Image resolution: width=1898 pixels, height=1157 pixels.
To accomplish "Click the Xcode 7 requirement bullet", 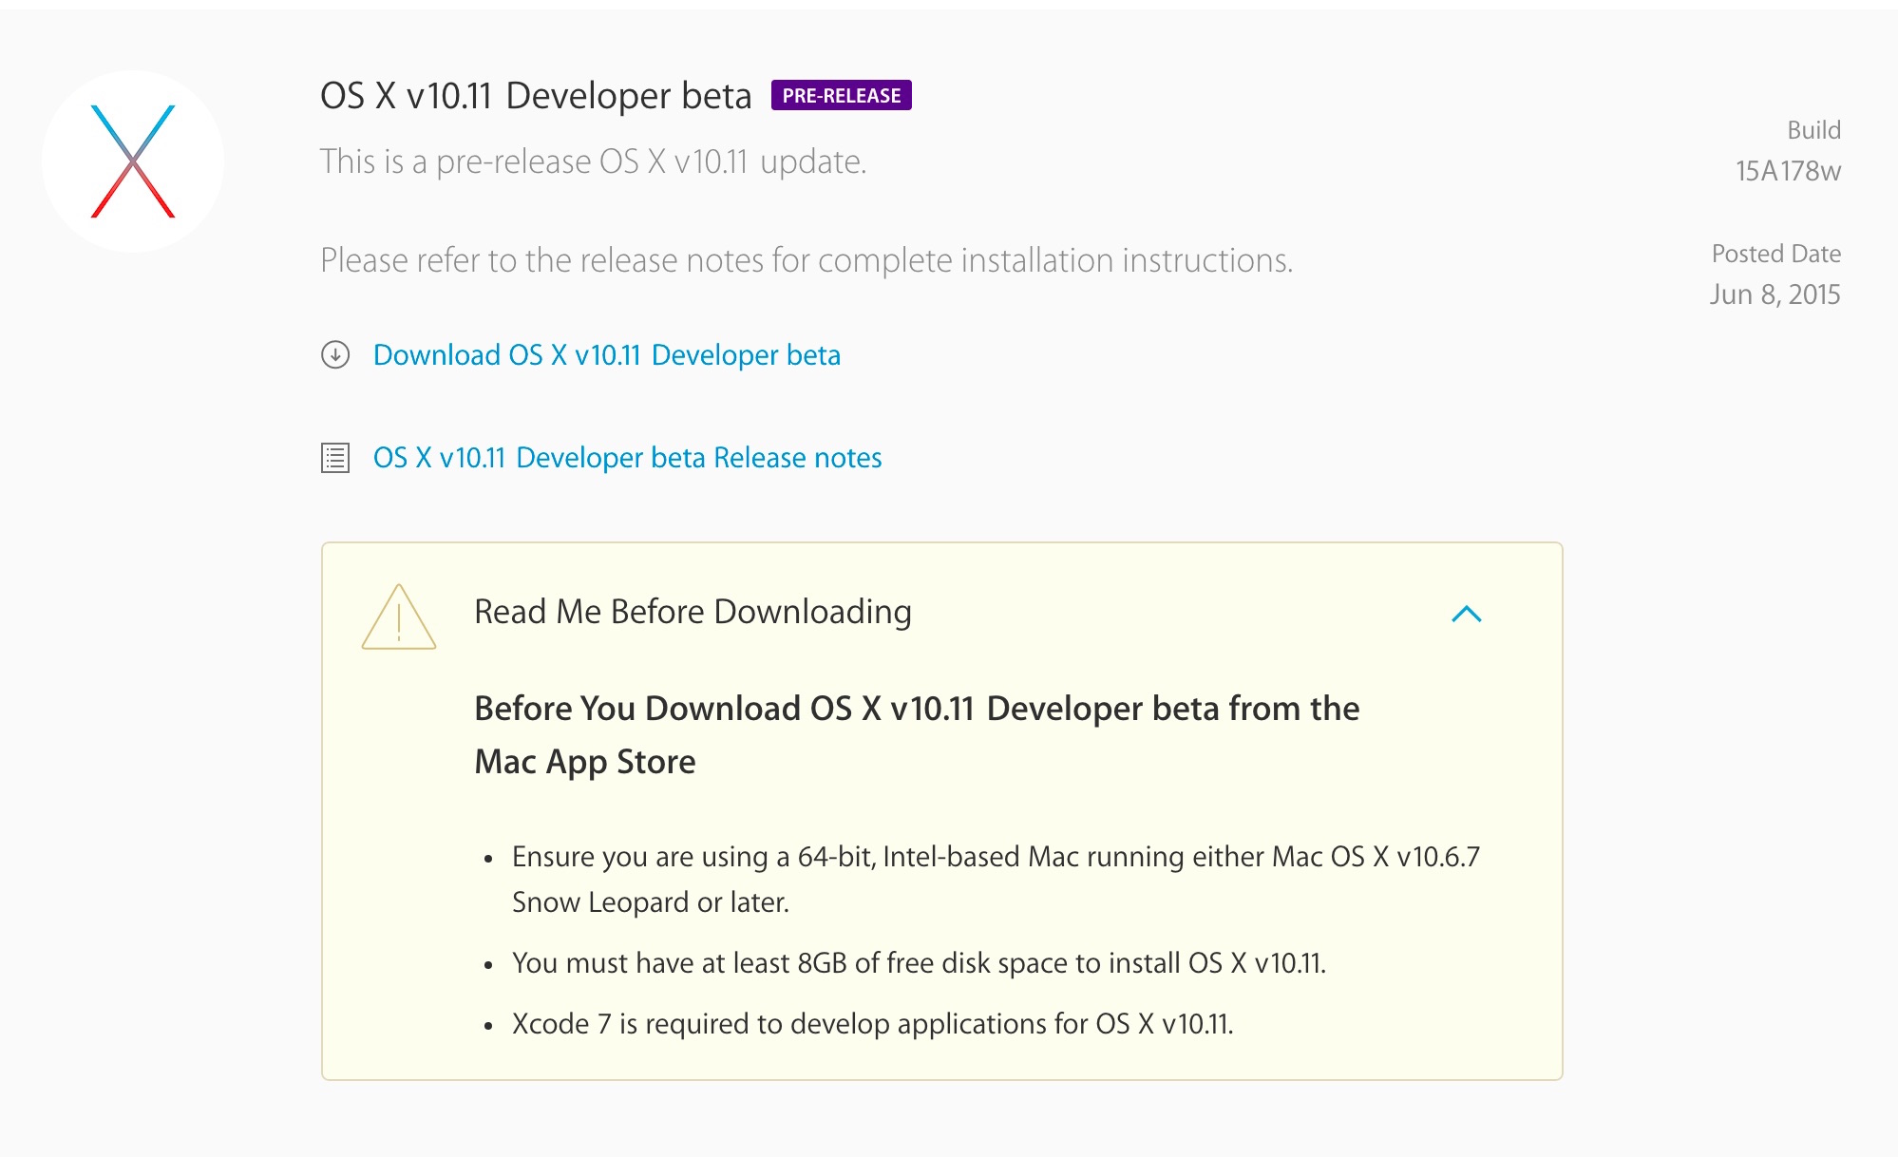I will pyautogui.click(x=872, y=1024).
